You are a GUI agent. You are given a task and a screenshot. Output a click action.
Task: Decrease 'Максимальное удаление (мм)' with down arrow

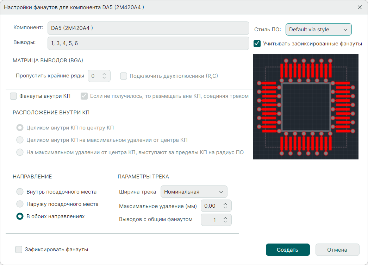(x=225, y=208)
